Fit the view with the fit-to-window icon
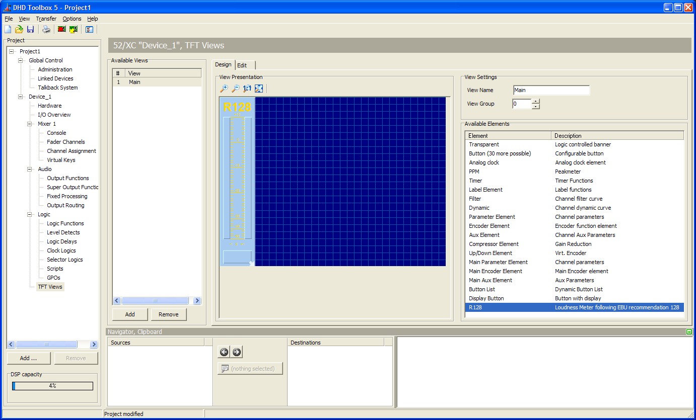This screenshot has width=696, height=420. (x=258, y=88)
